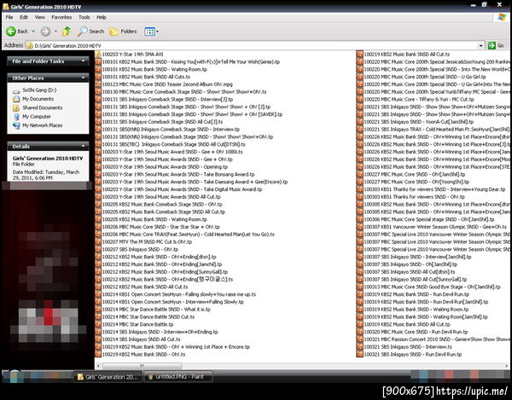The image size is (512, 400).
Task: Select file 100207 SBS Inkigayo SNSD - Oh!.tp
Action: 137,249
